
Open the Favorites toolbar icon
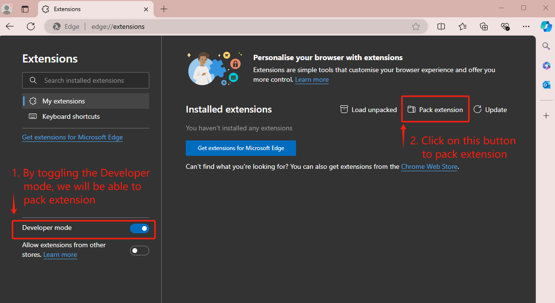[463, 26]
